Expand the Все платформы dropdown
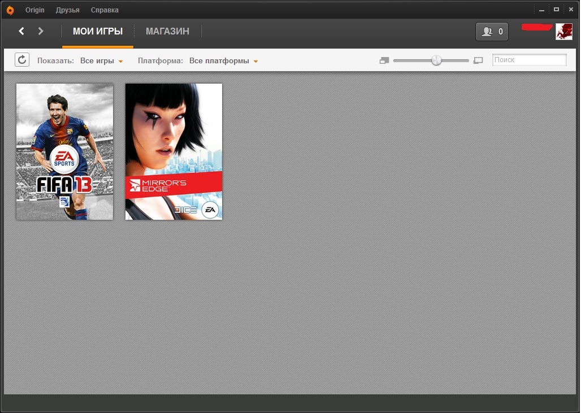Image resolution: width=581 pixels, height=413 pixels. click(223, 61)
